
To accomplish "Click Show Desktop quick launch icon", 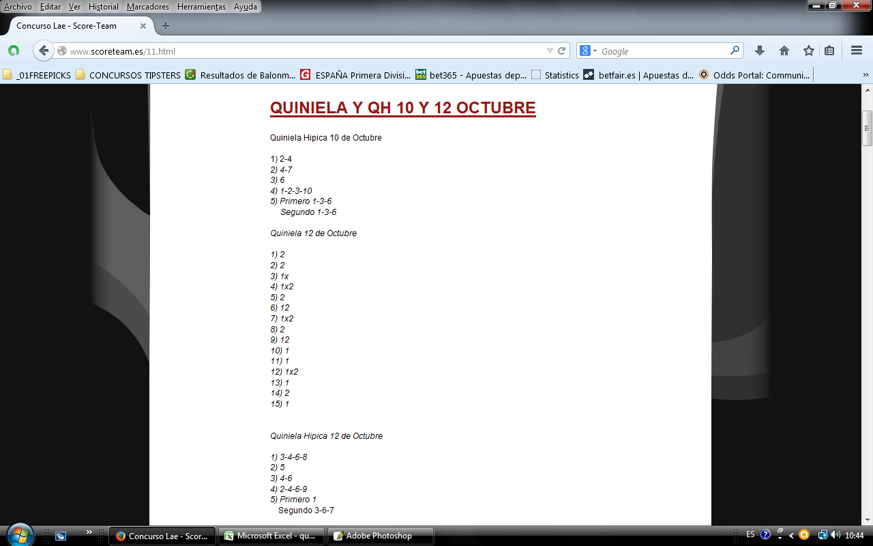I will (61, 536).
